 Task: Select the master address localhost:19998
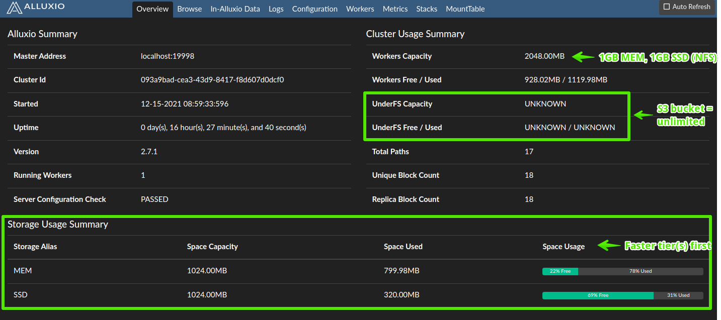(168, 56)
